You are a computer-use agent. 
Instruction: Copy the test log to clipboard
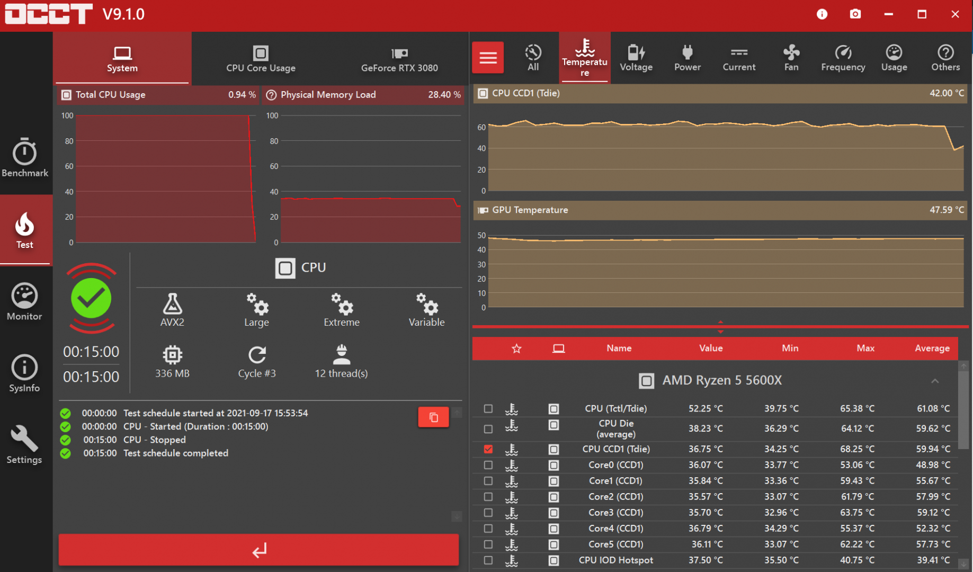pyautogui.click(x=433, y=417)
